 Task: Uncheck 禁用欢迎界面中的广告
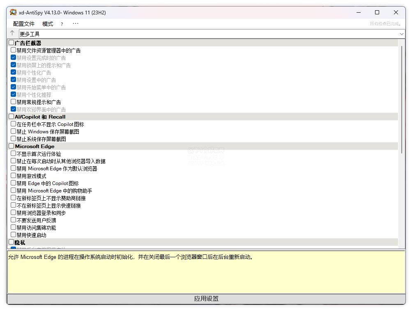[14, 109]
